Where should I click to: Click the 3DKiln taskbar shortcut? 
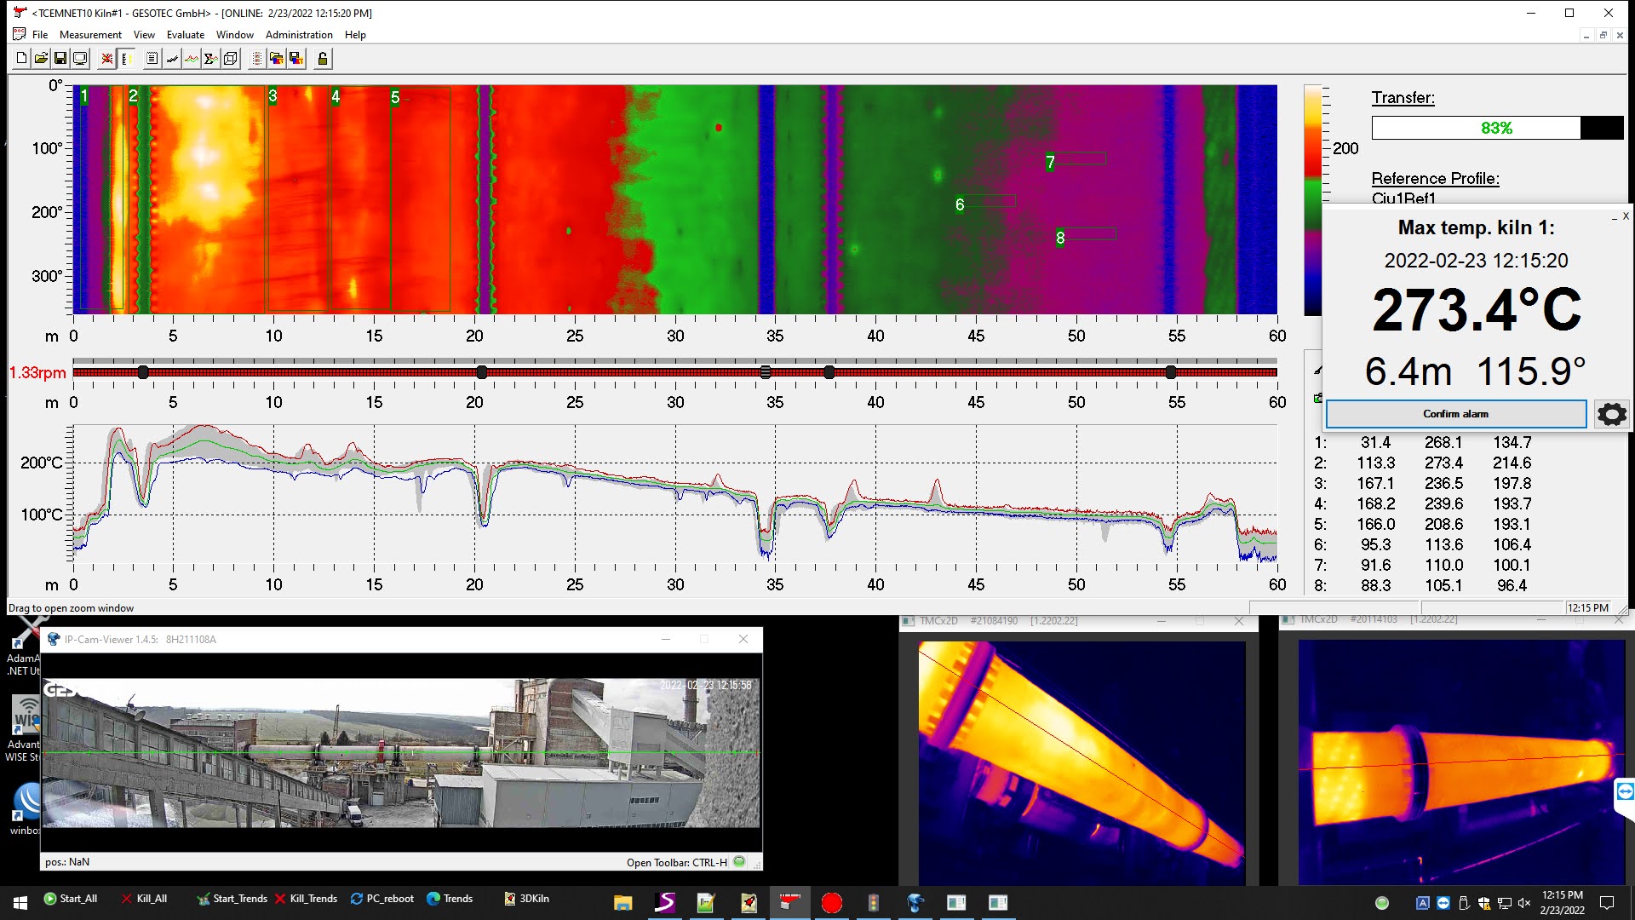tap(526, 899)
